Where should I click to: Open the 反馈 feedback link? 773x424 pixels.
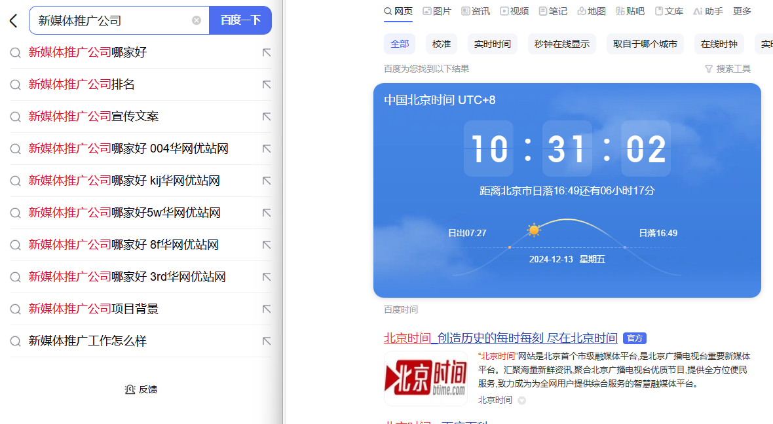coord(141,389)
